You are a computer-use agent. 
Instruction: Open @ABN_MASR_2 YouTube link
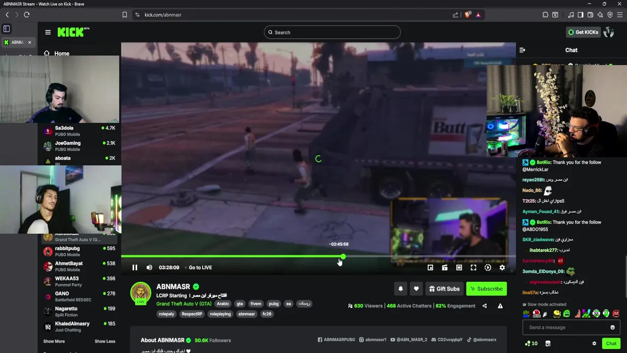click(409, 340)
